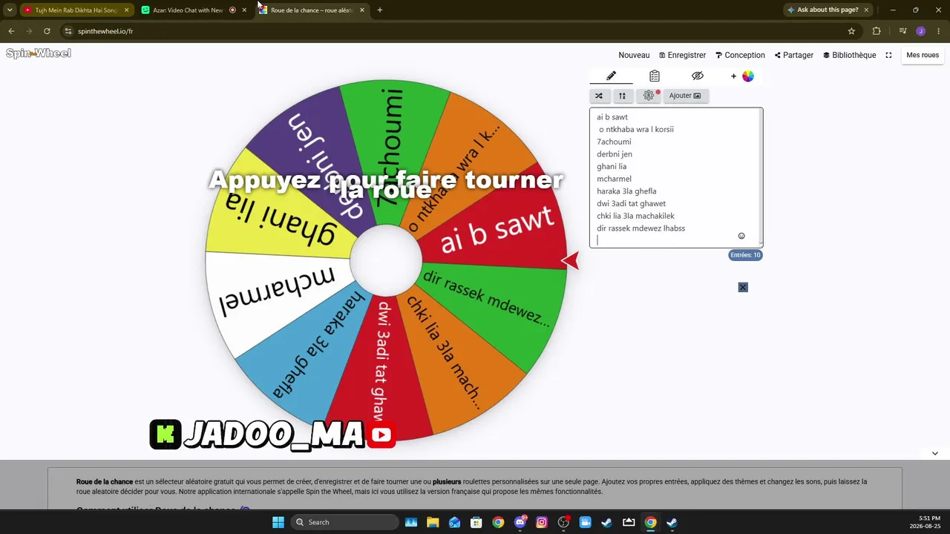Expand the page with the bottom chevron
950x534 pixels.
pos(935,453)
